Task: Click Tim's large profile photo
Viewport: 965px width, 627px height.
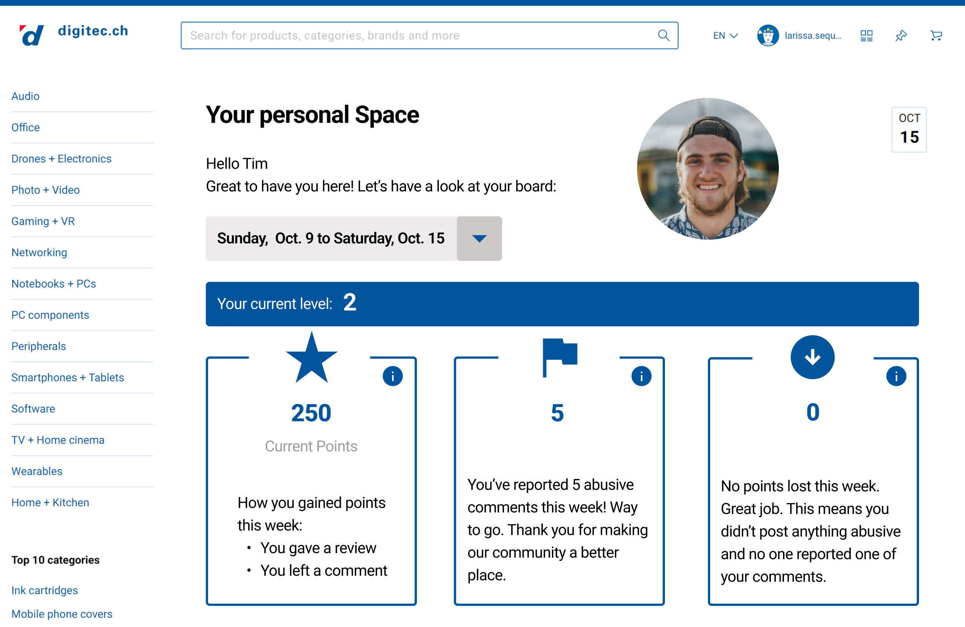Action: (708, 168)
